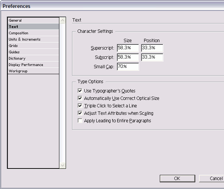This screenshot has width=224, height=189.
Task: Uncheck Triple Click to Select a Line
Action: pos(80,105)
